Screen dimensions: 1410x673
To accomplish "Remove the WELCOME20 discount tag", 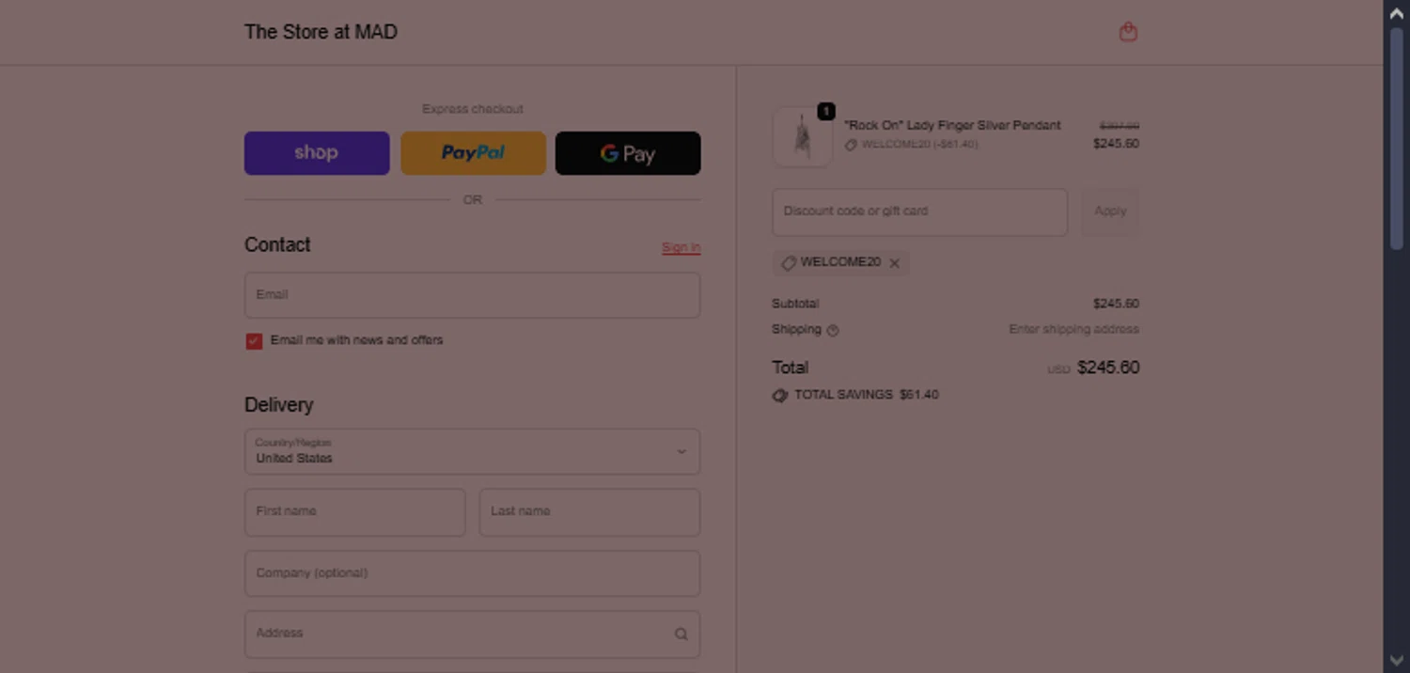I will click(x=895, y=263).
